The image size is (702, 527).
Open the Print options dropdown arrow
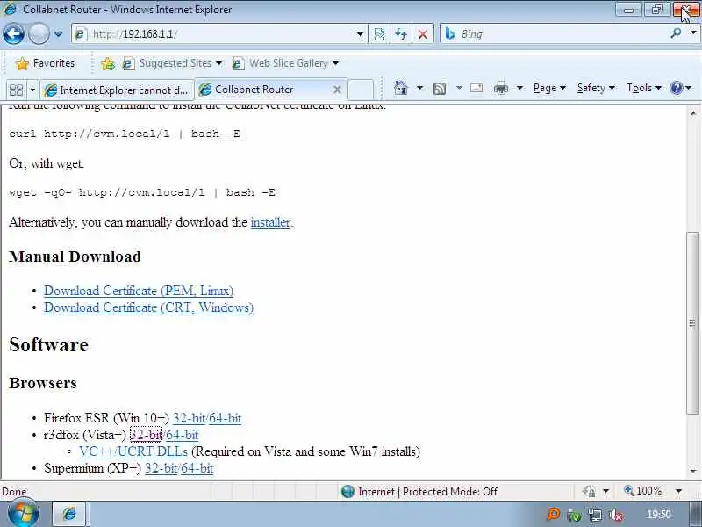coord(519,88)
